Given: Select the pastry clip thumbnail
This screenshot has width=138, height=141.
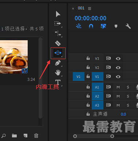Looking at the screenshot, I should tap(14, 57).
